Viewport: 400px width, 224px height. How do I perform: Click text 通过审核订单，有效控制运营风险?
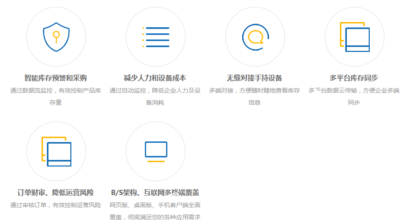[56, 205]
